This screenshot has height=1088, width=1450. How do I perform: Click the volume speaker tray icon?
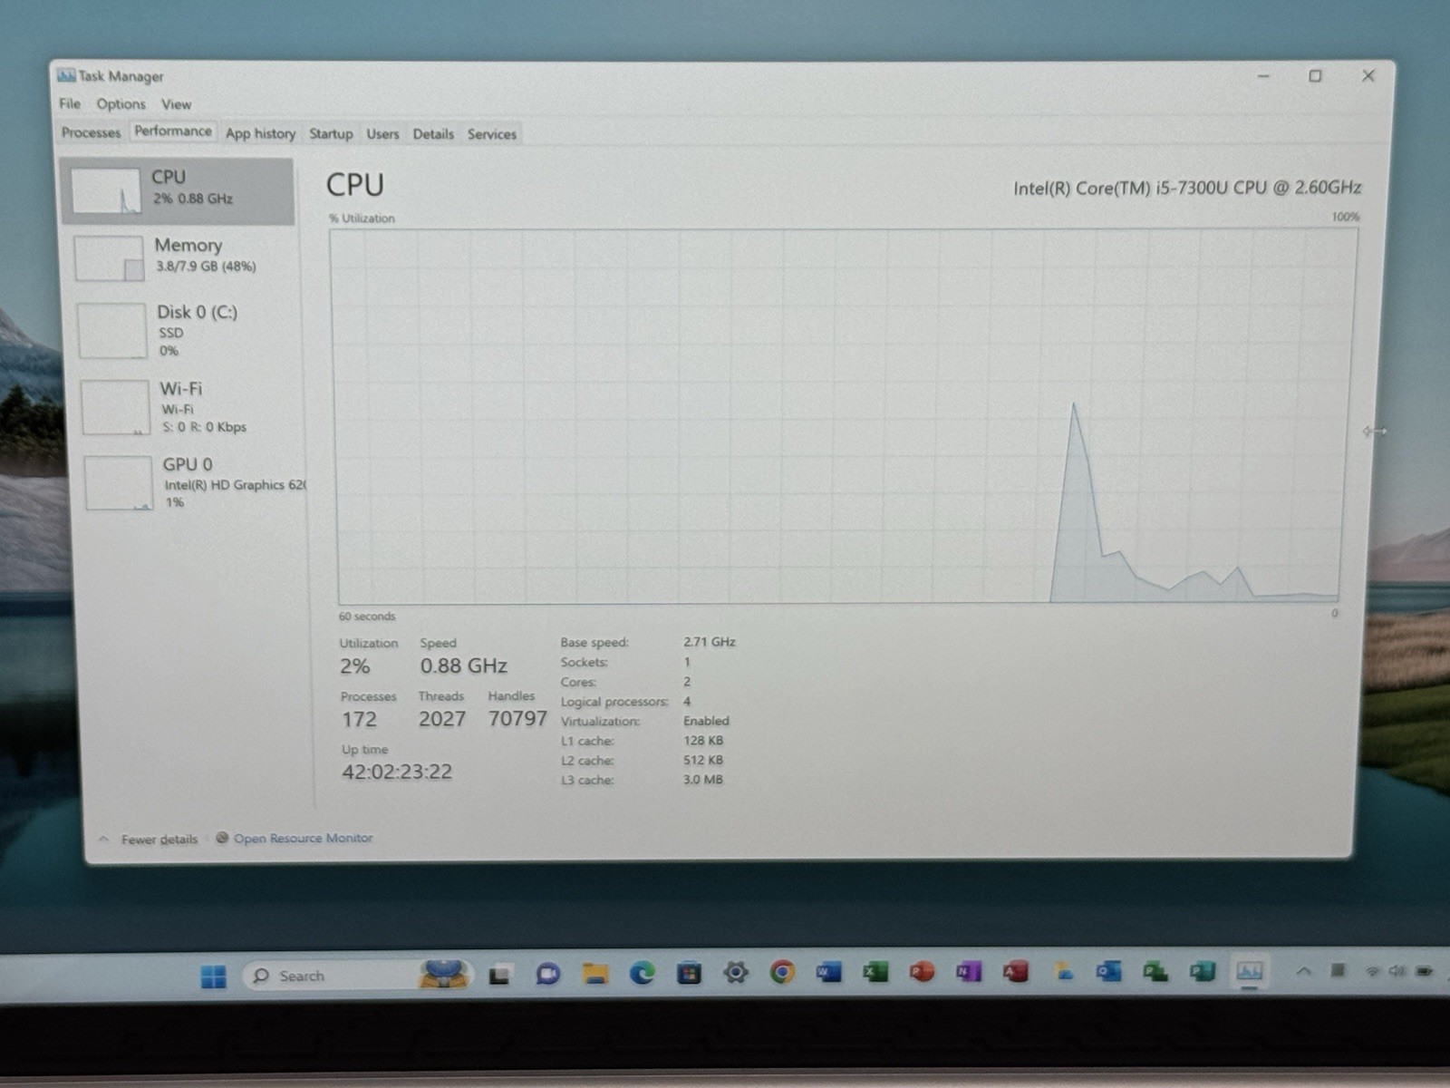click(1397, 971)
